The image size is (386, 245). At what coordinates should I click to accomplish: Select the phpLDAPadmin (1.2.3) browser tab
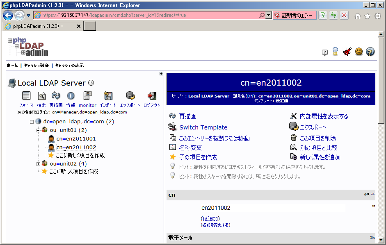click(x=43, y=26)
